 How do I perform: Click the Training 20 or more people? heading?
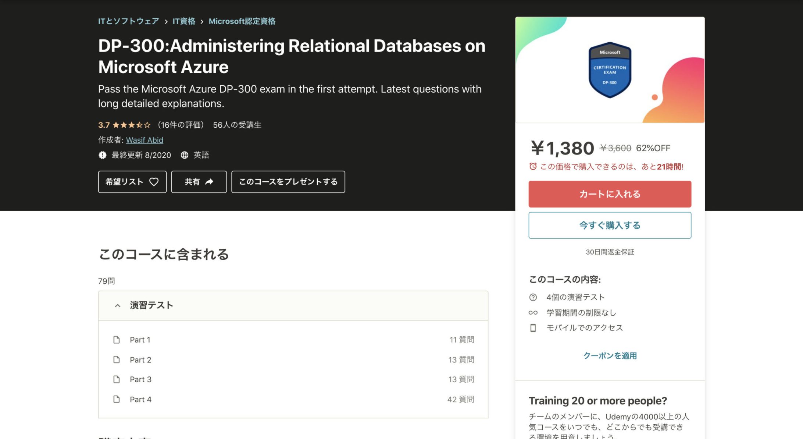tap(598, 401)
